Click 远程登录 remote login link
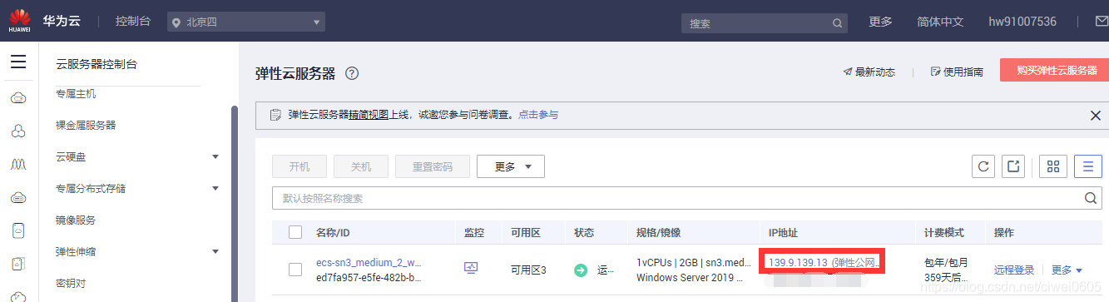The image size is (1109, 302). coord(1014,270)
